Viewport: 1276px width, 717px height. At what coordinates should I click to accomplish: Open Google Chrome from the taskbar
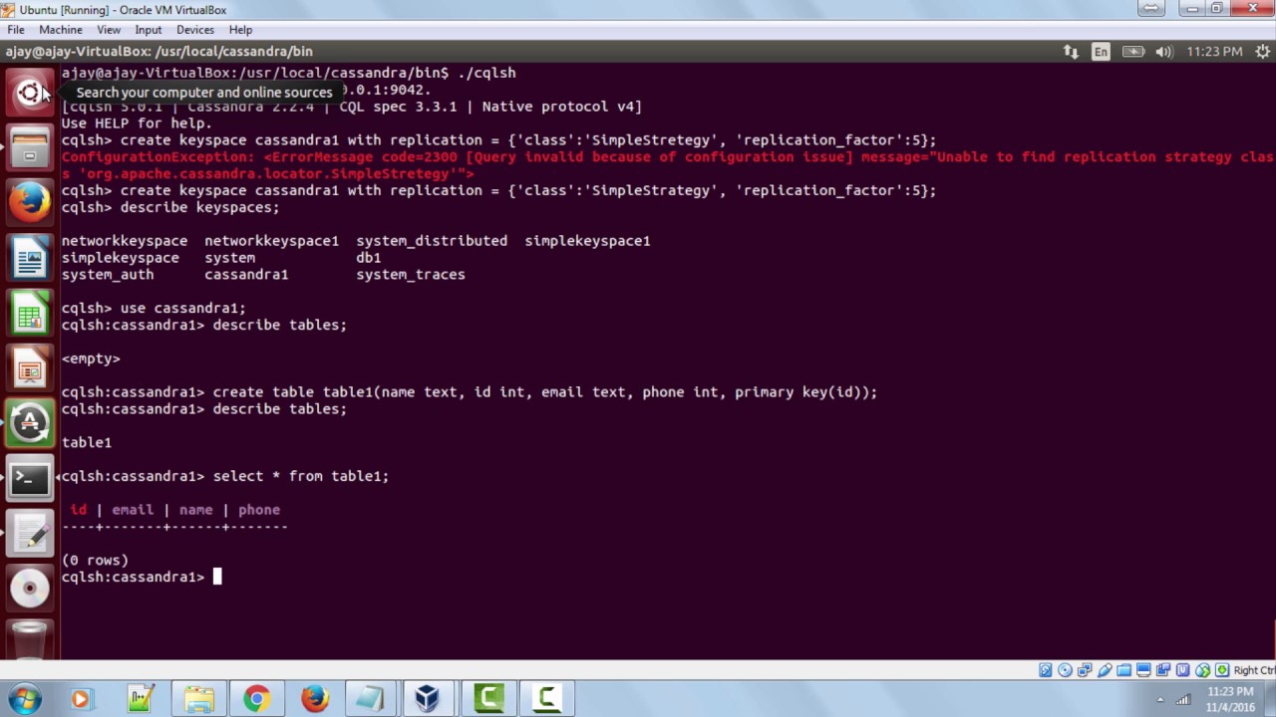pyautogui.click(x=256, y=699)
